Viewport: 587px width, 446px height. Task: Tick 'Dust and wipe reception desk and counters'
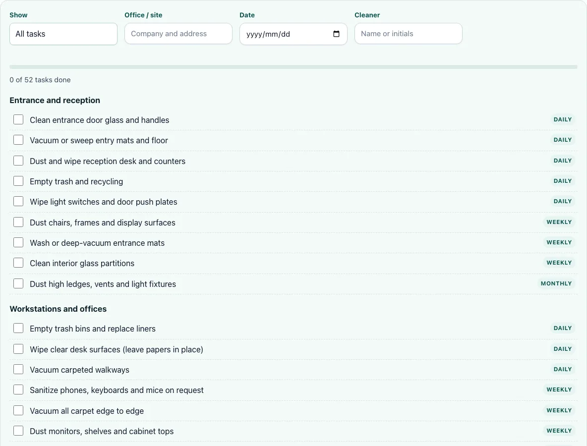click(x=18, y=161)
